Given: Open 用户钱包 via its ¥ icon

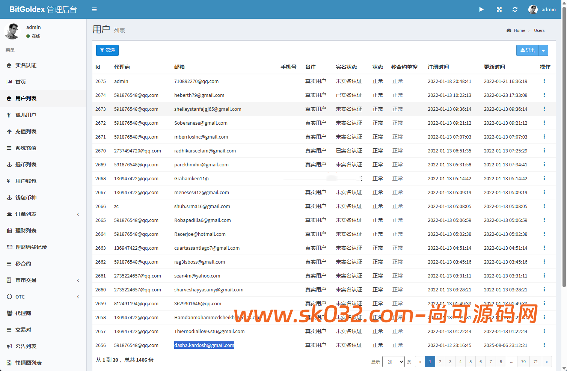Looking at the screenshot, I should (9, 181).
